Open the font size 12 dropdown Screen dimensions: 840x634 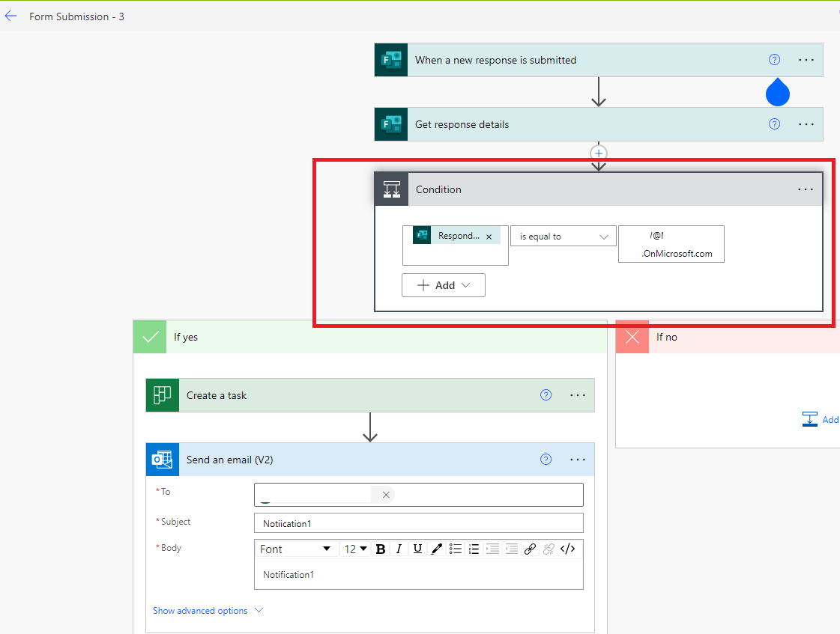tap(355, 549)
